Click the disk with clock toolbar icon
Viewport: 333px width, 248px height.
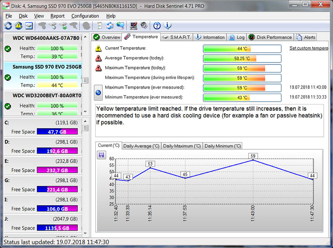coord(53,26)
